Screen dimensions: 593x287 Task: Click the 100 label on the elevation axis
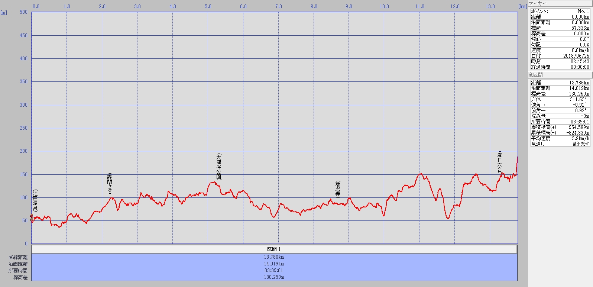(x=23, y=197)
